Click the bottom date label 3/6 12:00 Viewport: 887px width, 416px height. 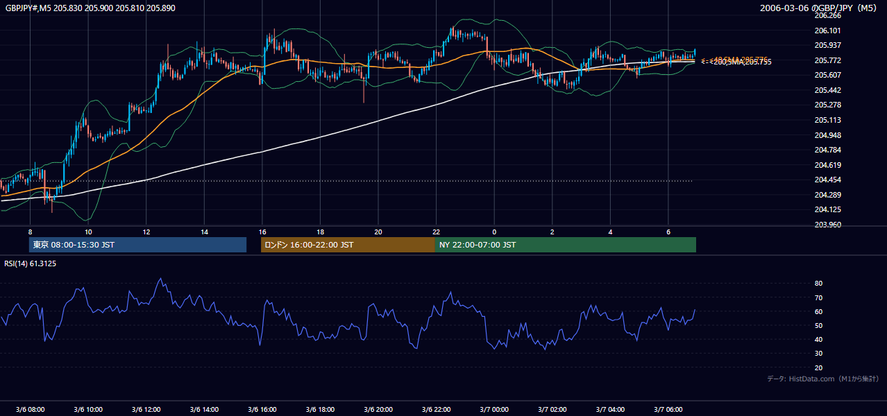146,409
